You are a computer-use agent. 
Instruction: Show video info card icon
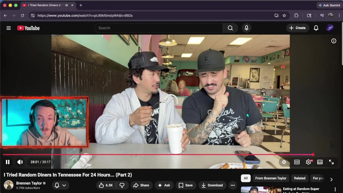tap(334, 41)
